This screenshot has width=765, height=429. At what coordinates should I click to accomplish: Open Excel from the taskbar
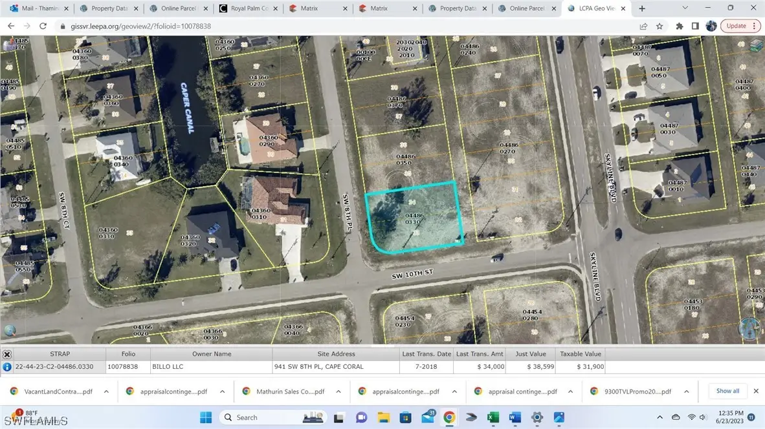coord(493,417)
